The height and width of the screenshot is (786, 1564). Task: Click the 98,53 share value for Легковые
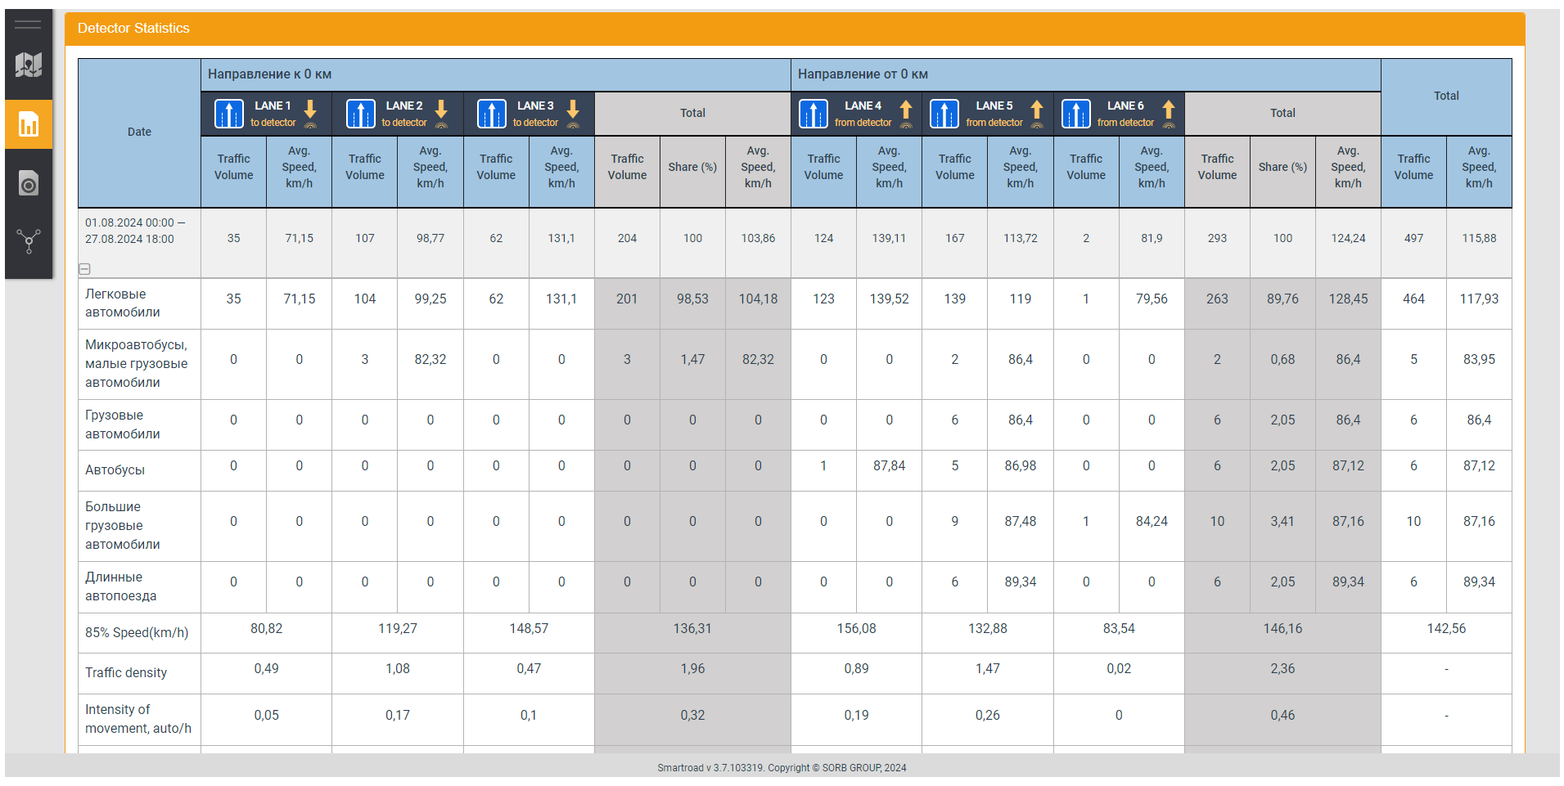pyautogui.click(x=692, y=299)
